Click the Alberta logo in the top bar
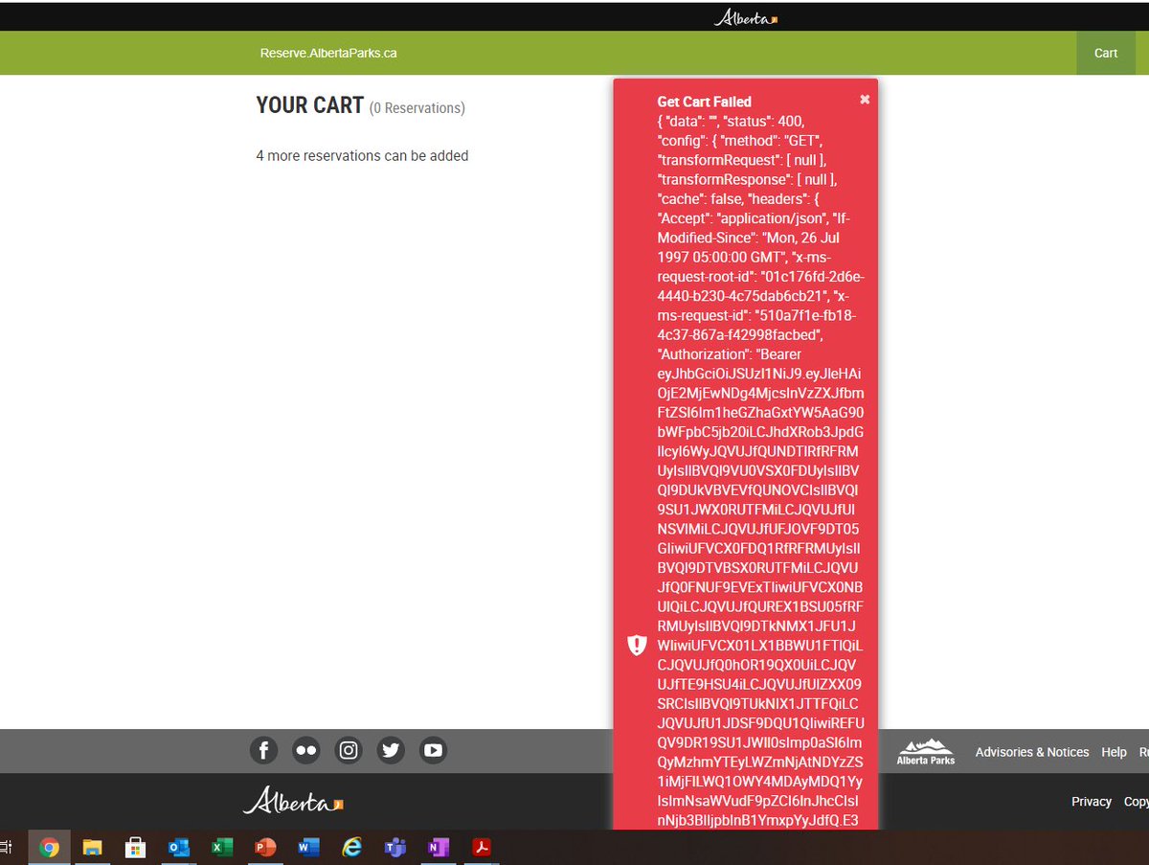 click(x=746, y=18)
